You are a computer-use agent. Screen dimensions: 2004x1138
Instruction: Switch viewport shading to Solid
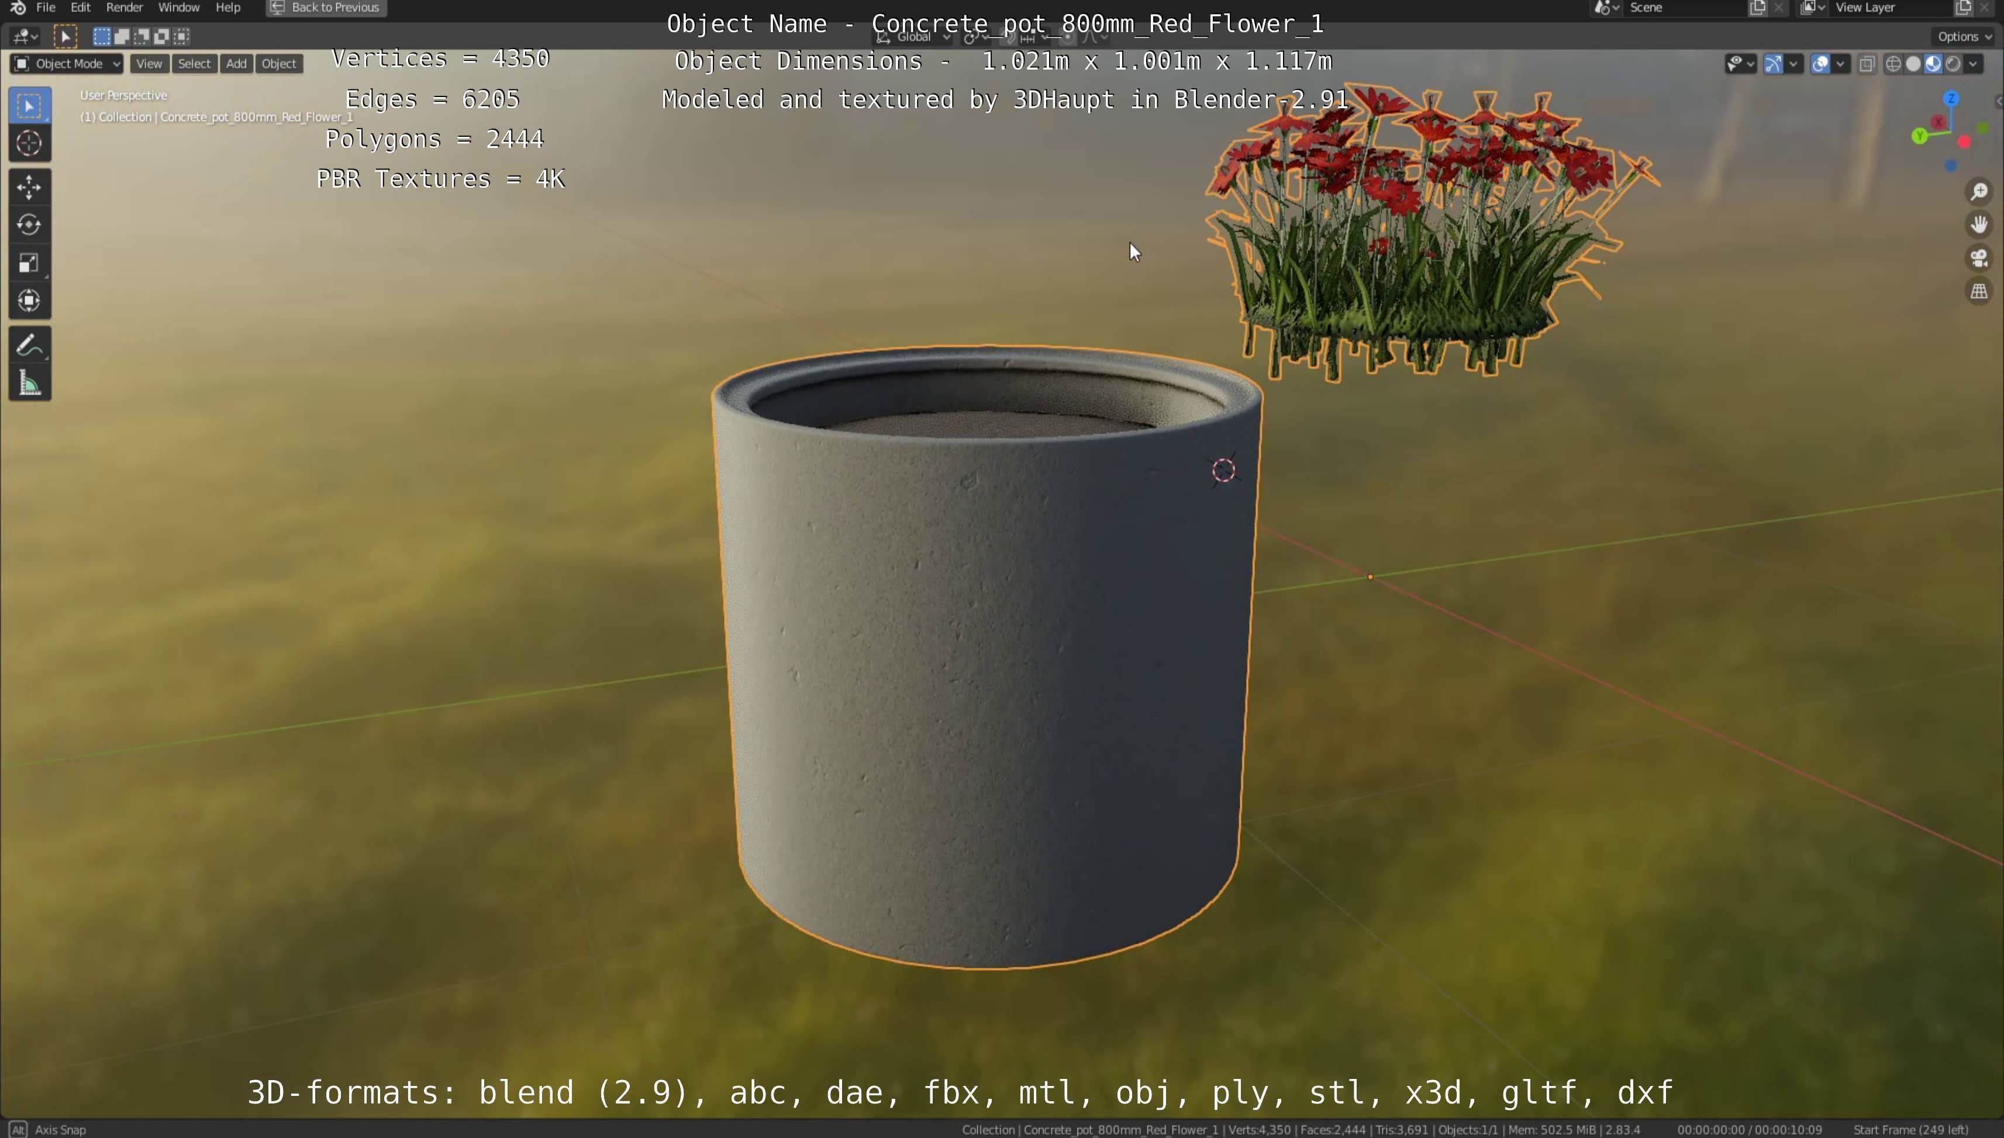(x=1913, y=64)
